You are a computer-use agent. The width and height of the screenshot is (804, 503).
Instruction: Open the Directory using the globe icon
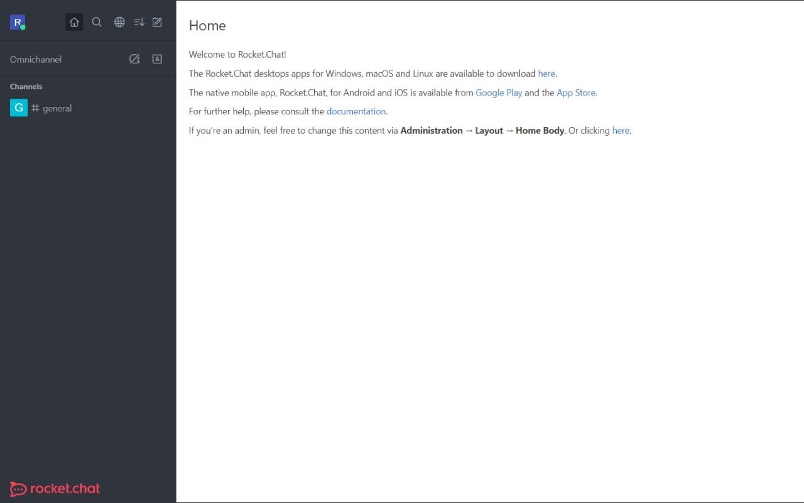click(x=119, y=22)
